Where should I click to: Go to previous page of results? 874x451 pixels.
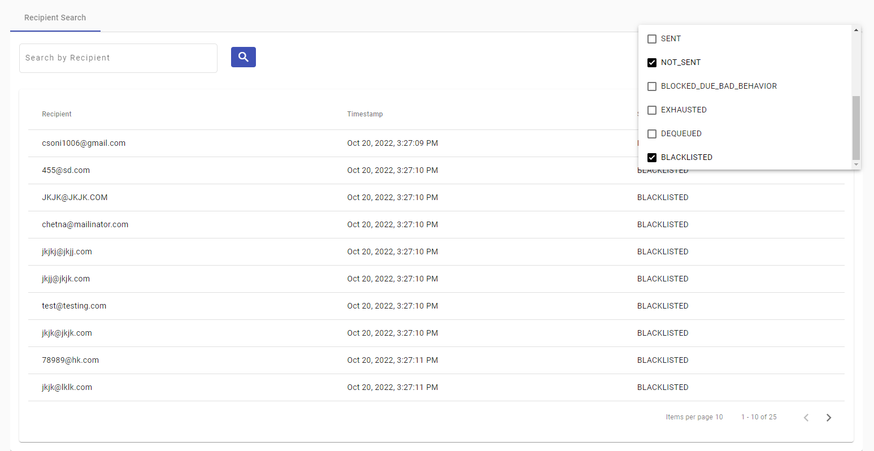[x=806, y=418]
